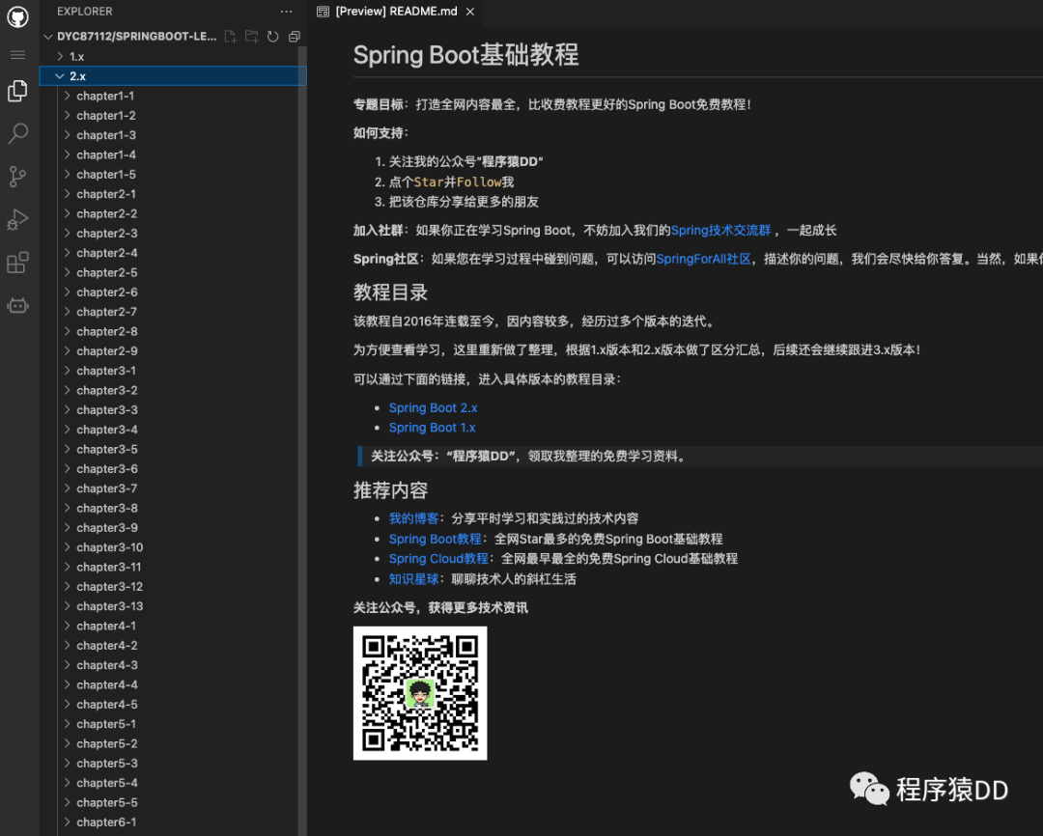1043x836 pixels.
Task: Click the 推荐内容 heading
Action: coord(390,490)
